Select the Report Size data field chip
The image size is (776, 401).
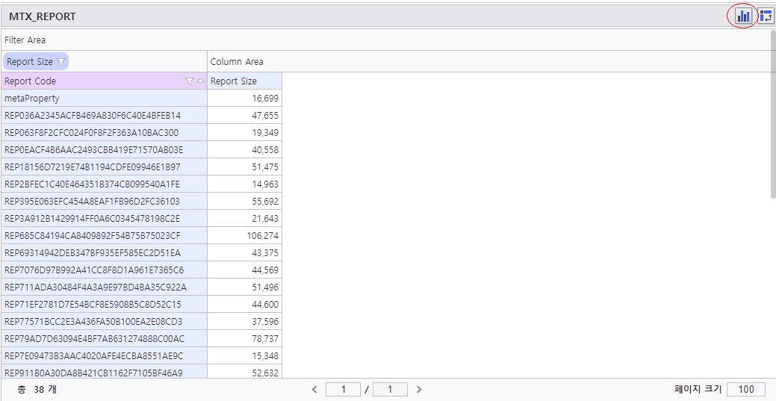pyautogui.click(x=30, y=62)
